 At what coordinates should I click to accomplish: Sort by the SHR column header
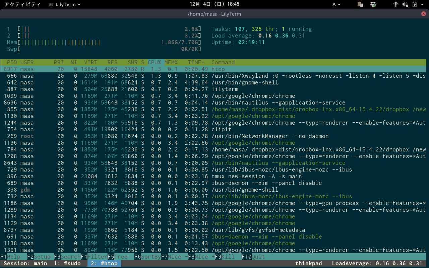pyautogui.click(x=133, y=62)
